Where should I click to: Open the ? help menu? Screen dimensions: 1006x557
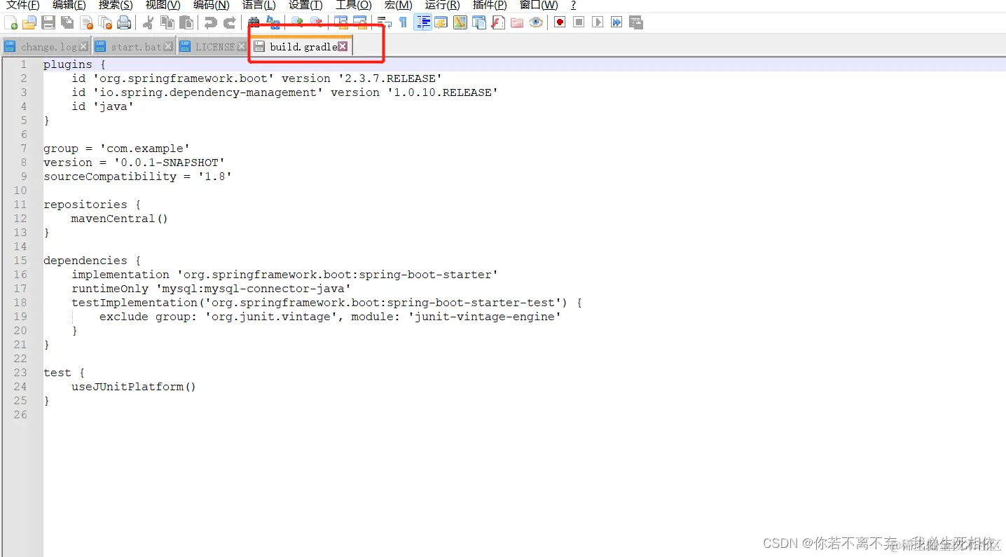tap(573, 5)
